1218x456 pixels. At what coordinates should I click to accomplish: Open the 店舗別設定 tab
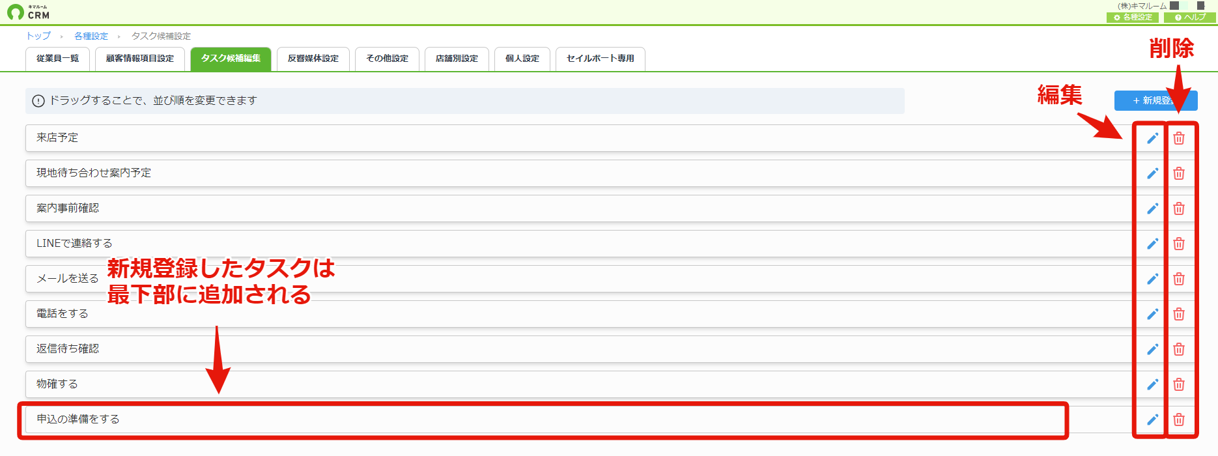coord(457,59)
